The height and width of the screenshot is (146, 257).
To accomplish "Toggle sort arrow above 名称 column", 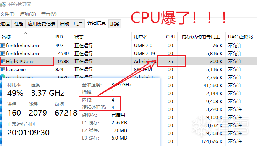I will coord(26,33).
